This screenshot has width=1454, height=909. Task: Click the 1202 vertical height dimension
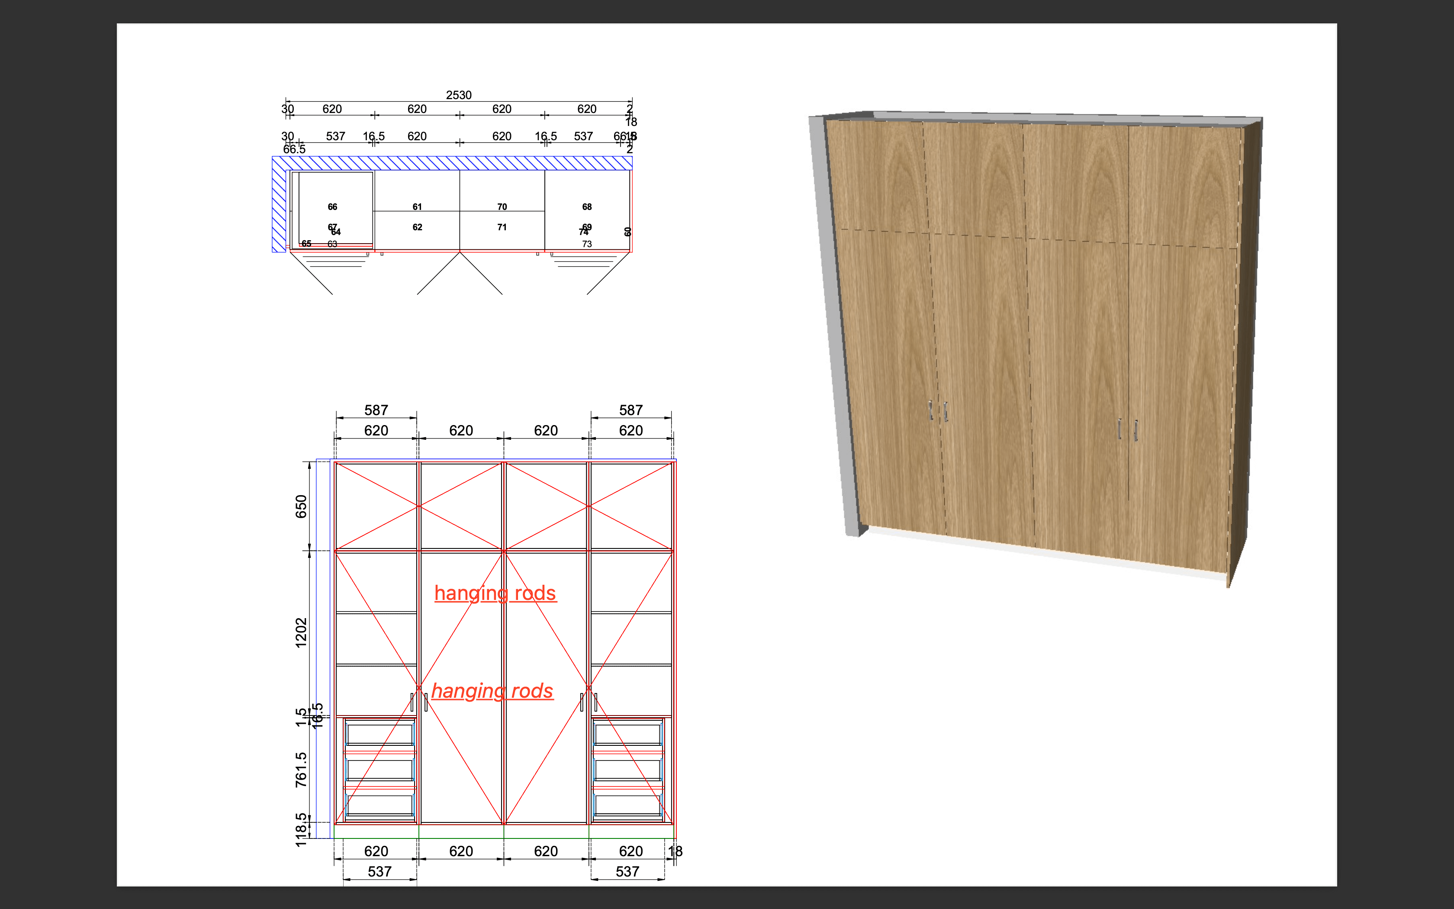tap(301, 632)
